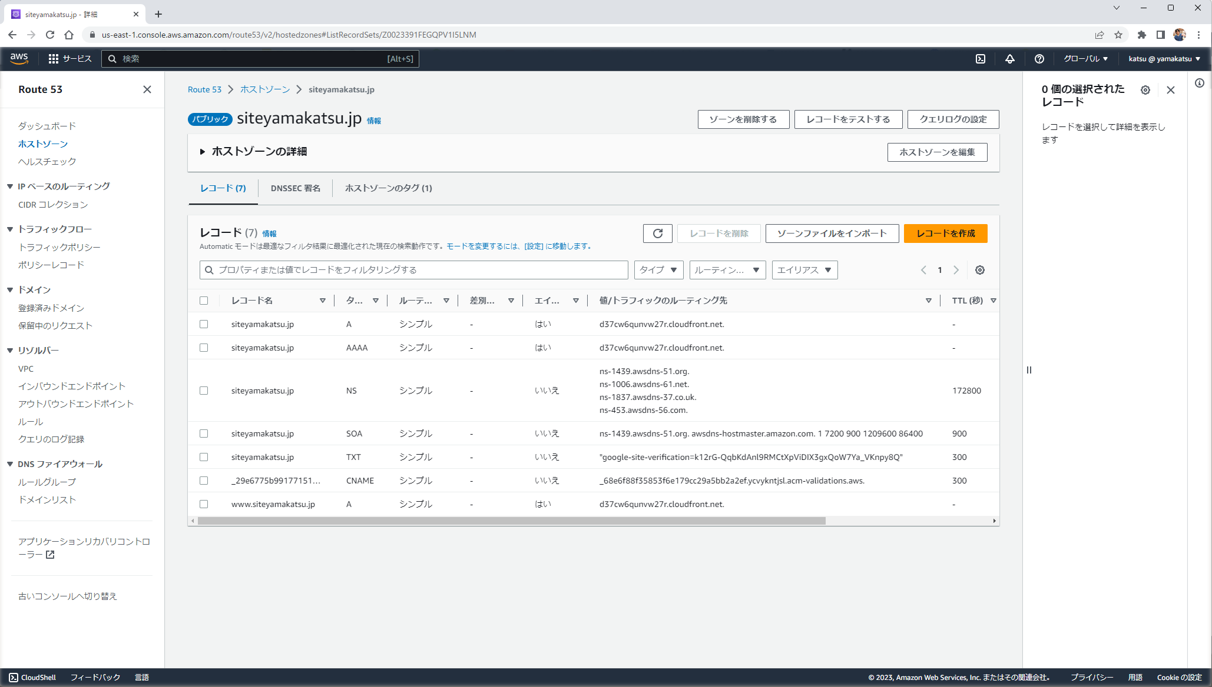The width and height of the screenshot is (1212, 687).
Task: Follow the Route 53 breadcrumb link
Action: tap(204, 89)
